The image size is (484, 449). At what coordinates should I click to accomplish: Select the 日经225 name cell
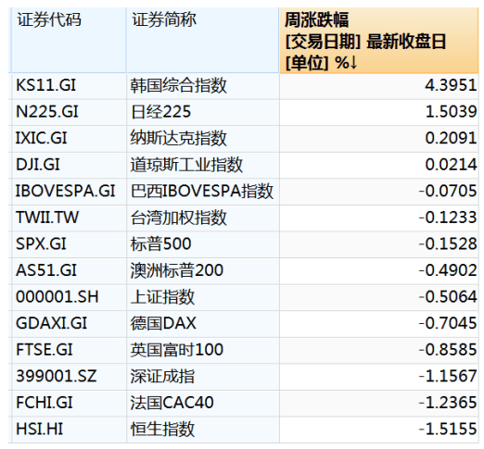203,112
